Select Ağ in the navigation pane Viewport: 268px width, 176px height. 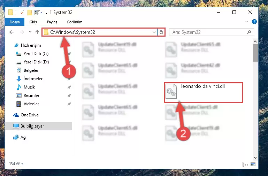pos(23,137)
